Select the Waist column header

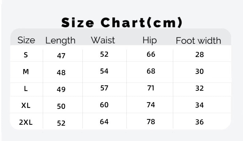(103, 40)
